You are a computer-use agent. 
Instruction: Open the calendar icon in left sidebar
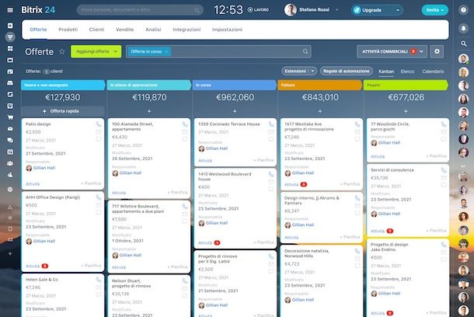(x=10, y=152)
